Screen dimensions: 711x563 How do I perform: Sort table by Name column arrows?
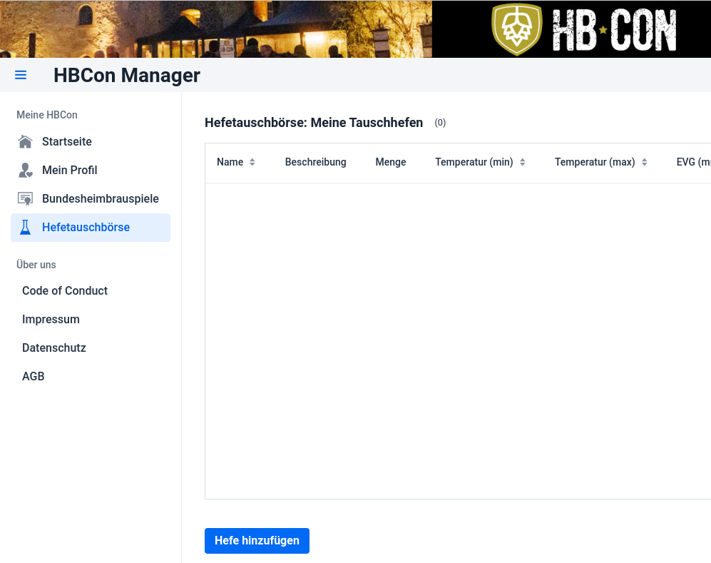pos(252,162)
